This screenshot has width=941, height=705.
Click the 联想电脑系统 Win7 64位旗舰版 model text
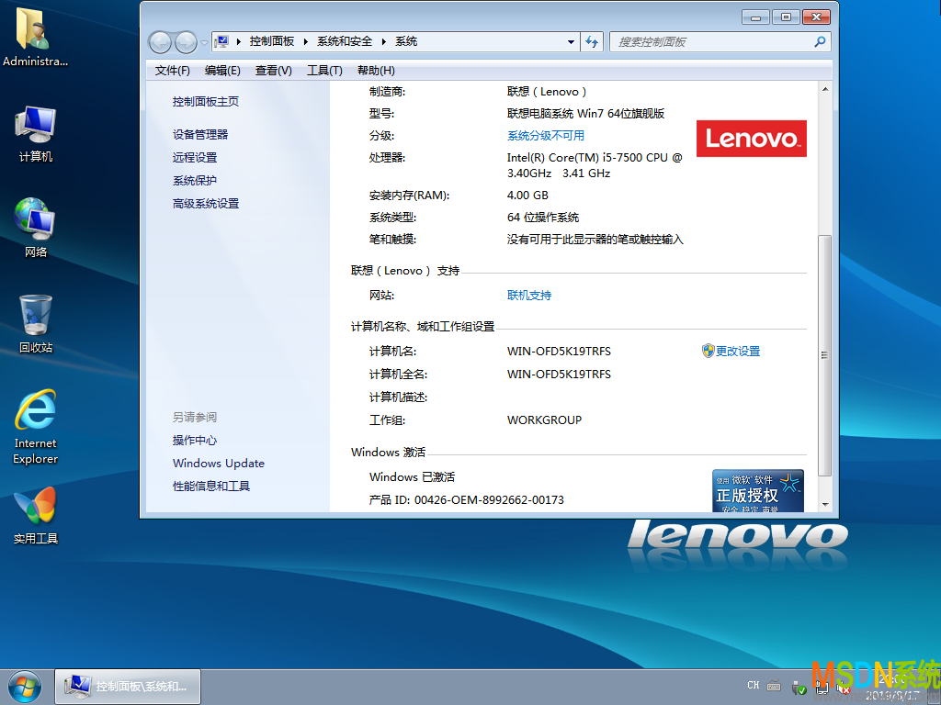pos(585,114)
